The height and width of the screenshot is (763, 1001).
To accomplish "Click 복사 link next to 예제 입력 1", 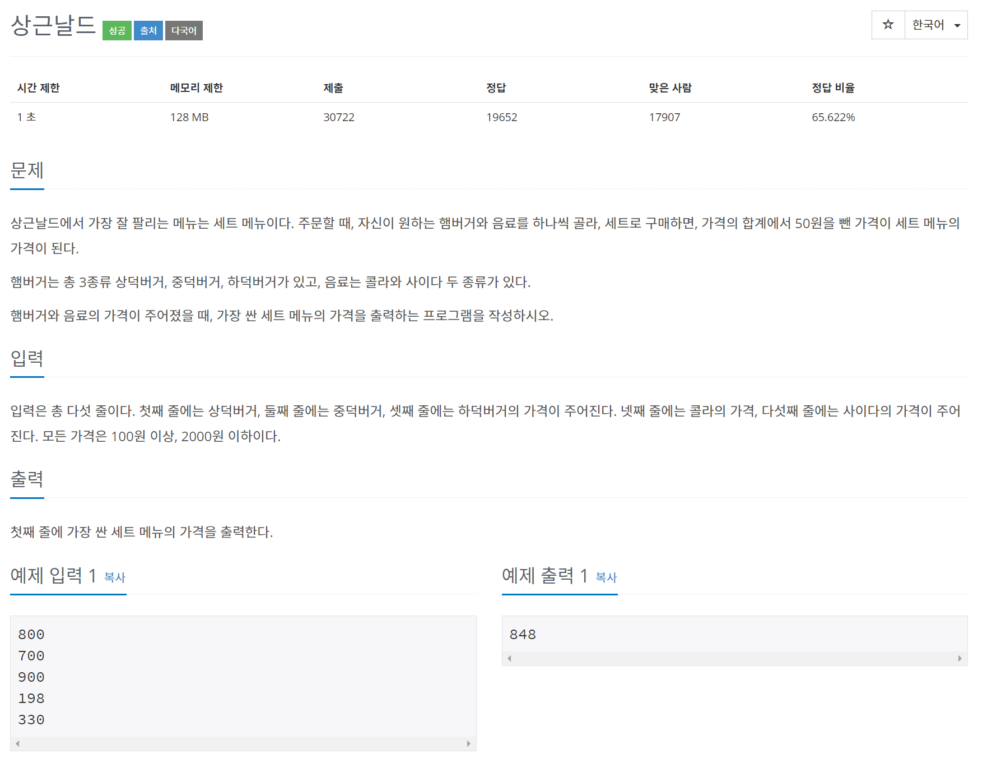I will pyautogui.click(x=115, y=577).
